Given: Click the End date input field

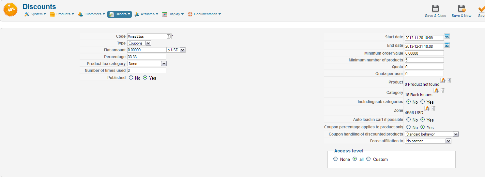Looking at the screenshot, I should tap(424, 46).
